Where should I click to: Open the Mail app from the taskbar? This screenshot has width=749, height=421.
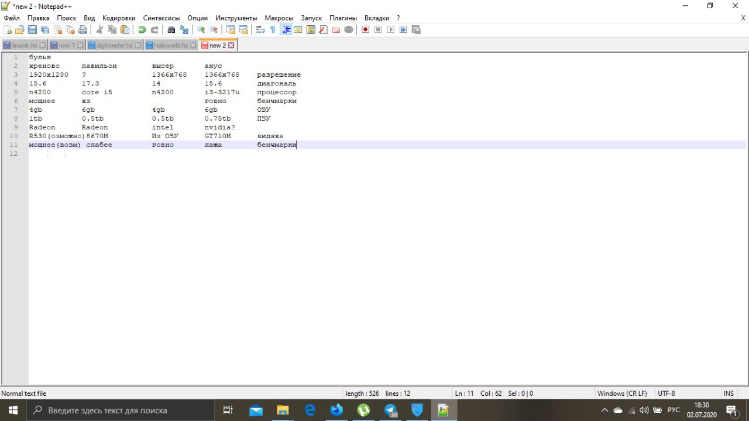[256, 410]
